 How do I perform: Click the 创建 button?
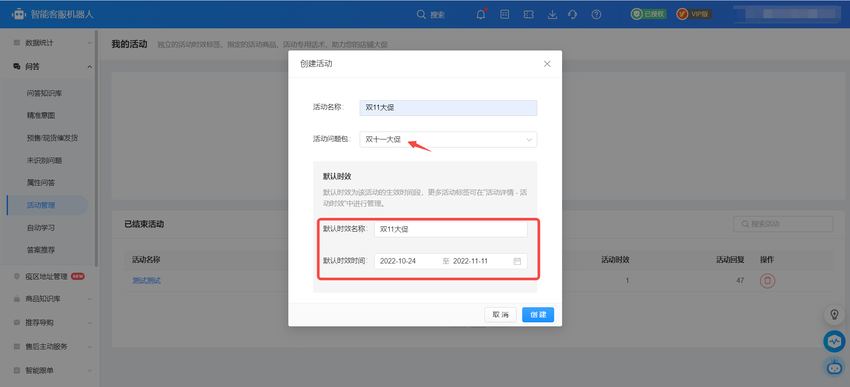click(x=538, y=315)
